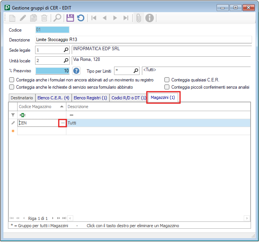Open Unità locale lookup magnifier

coord(66,61)
